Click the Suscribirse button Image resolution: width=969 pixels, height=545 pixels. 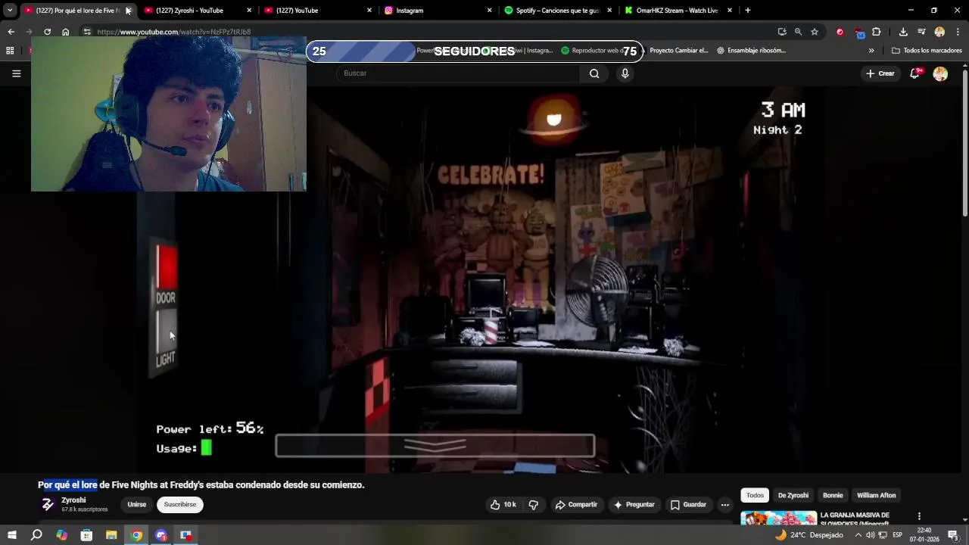180,505
